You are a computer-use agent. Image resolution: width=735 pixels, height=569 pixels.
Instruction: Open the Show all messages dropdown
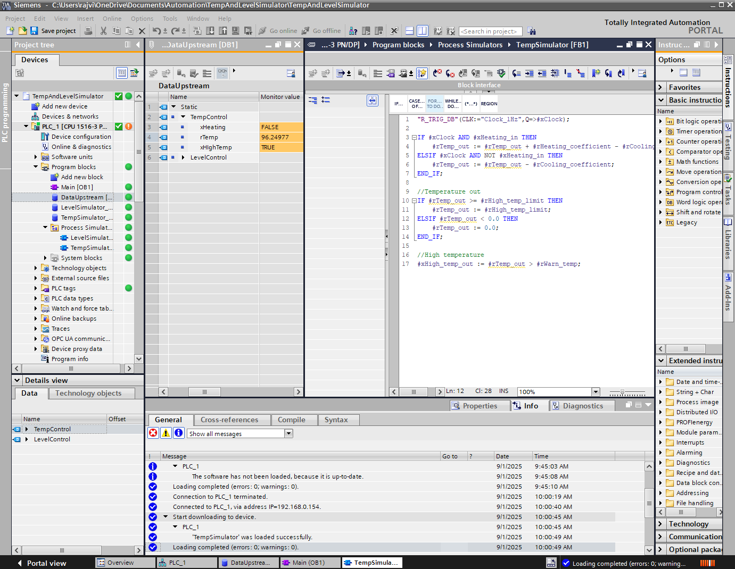(288, 433)
